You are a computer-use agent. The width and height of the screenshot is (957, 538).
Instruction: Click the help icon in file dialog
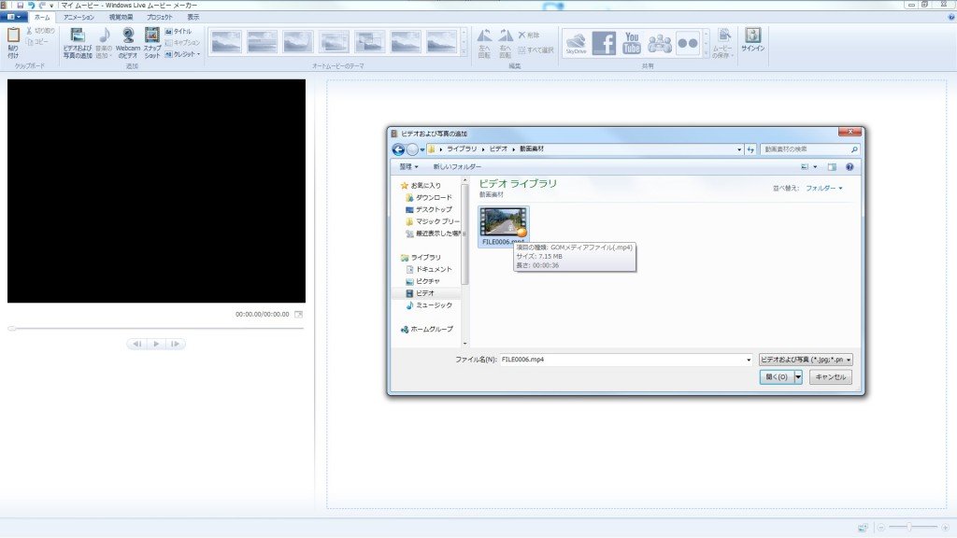coord(850,166)
